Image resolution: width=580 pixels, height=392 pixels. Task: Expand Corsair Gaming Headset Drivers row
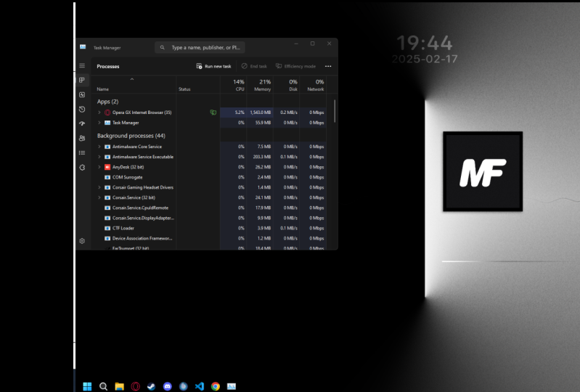(99, 187)
